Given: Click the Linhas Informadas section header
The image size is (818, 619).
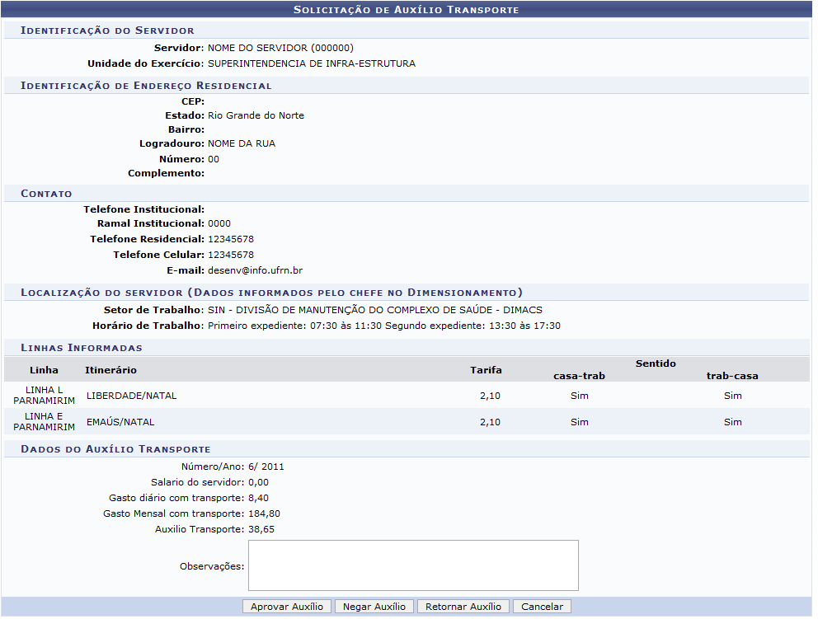Looking at the screenshot, I should pos(81,348).
